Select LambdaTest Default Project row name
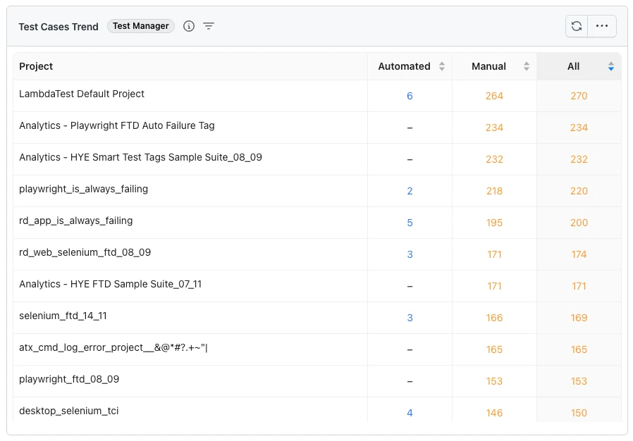This screenshot has height=441, width=633. pos(82,94)
